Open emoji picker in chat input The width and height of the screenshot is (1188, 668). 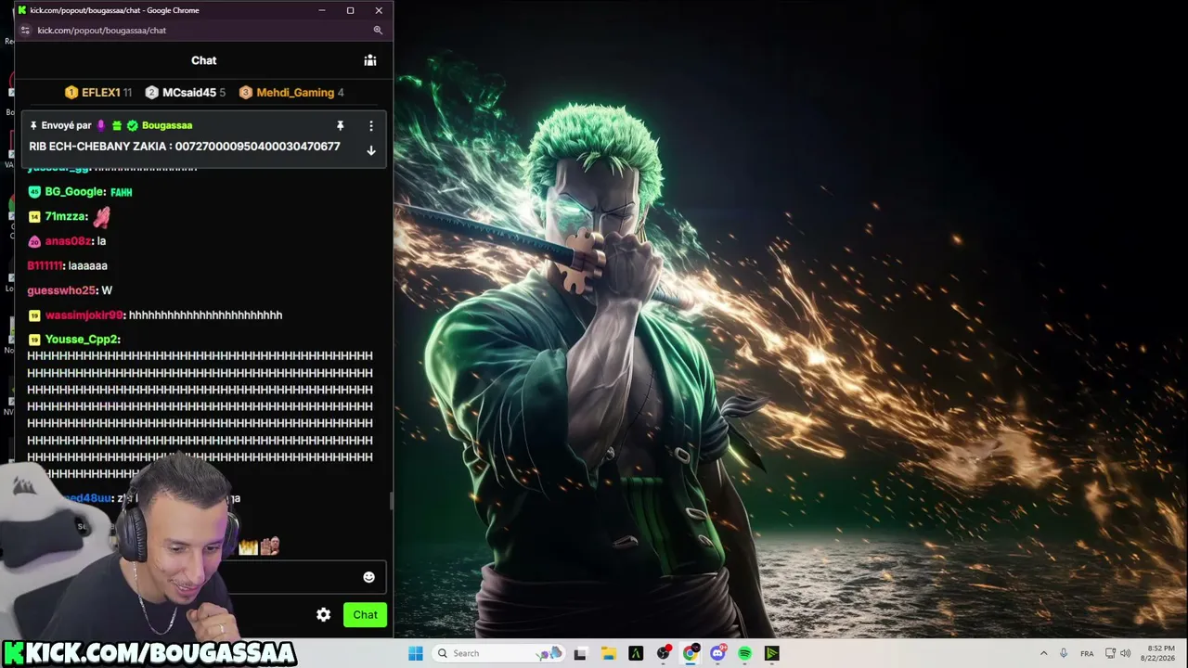(x=368, y=577)
